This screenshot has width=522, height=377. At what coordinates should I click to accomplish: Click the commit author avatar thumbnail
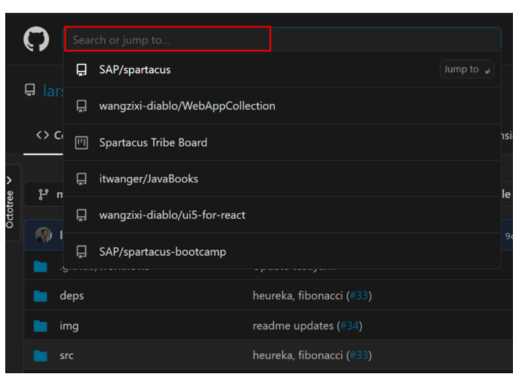tap(43, 234)
